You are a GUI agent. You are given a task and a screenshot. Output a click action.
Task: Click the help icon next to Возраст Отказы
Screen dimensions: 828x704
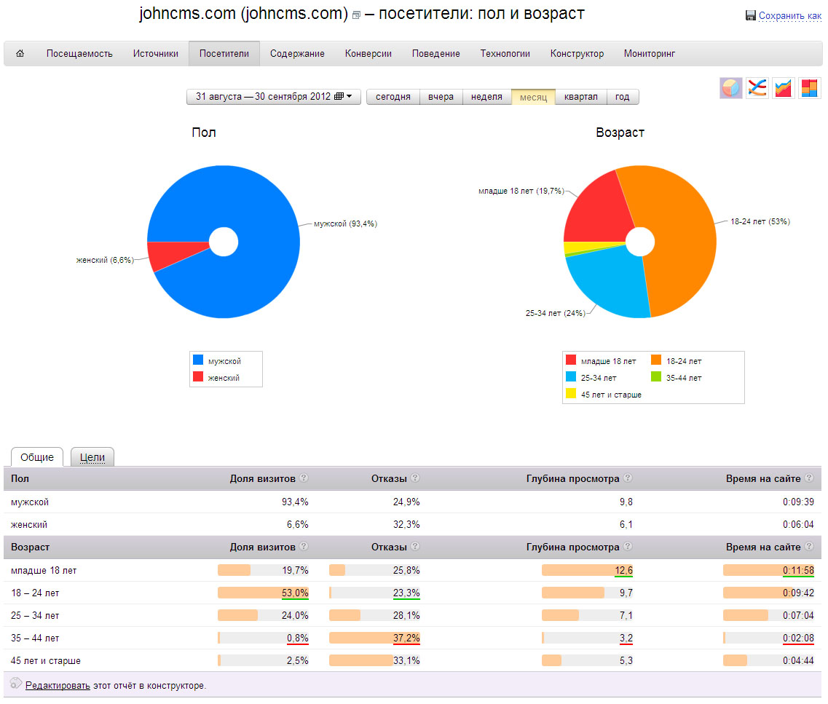pyautogui.click(x=415, y=547)
